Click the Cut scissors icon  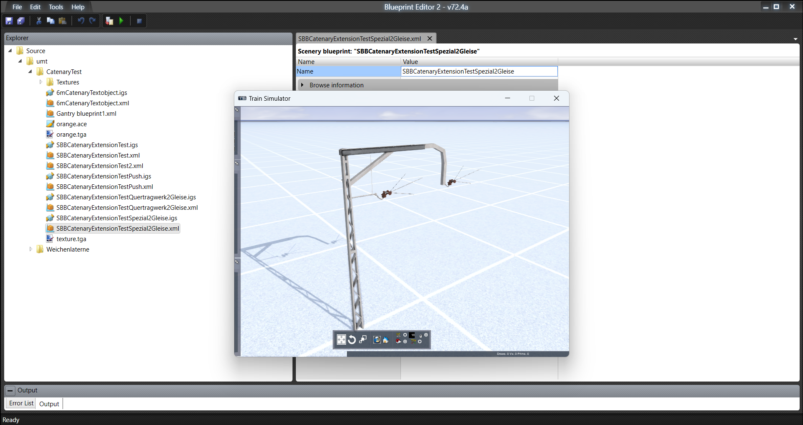(39, 21)
